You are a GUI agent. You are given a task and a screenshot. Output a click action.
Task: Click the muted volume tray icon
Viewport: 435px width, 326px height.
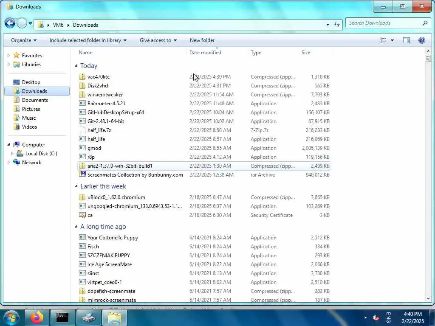coord(376,318)
